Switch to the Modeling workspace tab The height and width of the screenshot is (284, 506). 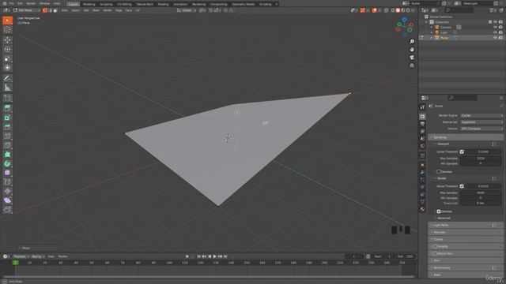click(89, 4)
